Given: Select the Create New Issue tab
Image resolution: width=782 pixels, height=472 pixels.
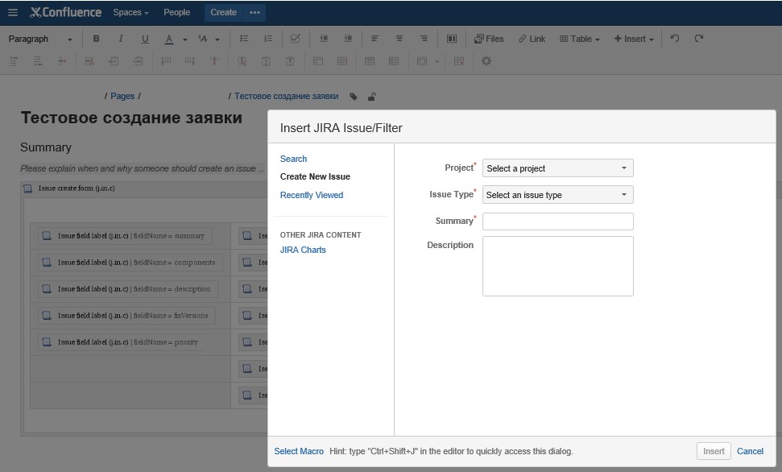Looking at the screenshot, I should [x=315, y=176].
